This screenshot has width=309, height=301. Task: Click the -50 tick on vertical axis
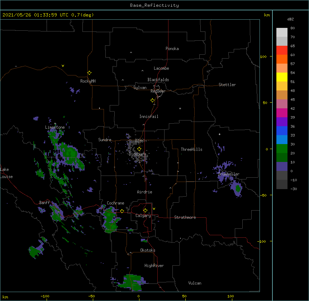tap(263, 195)
